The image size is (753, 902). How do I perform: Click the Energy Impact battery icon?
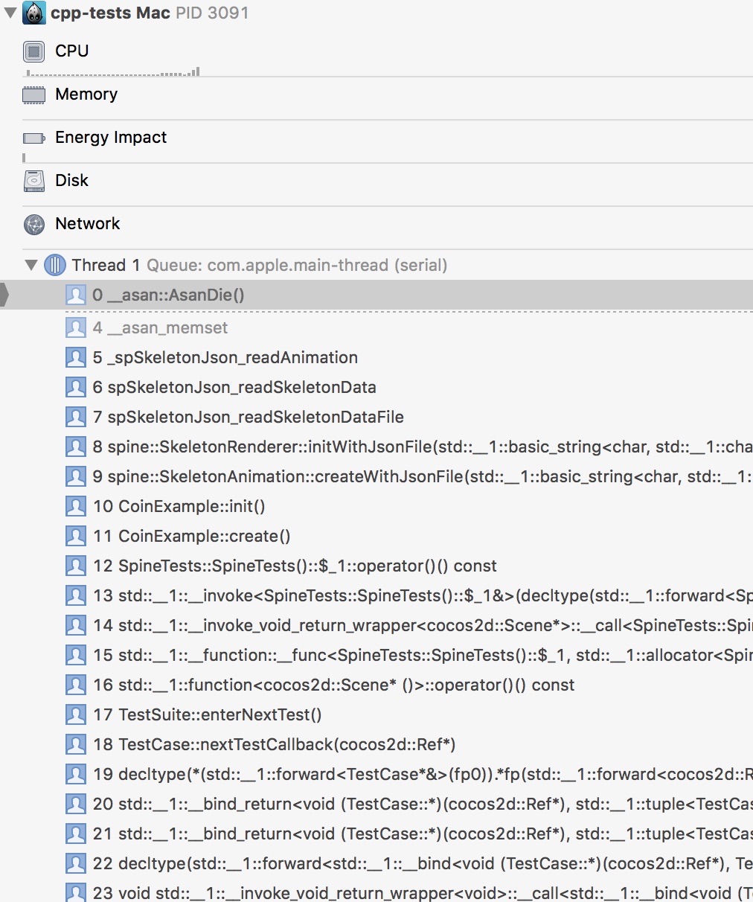click(34, 138)
